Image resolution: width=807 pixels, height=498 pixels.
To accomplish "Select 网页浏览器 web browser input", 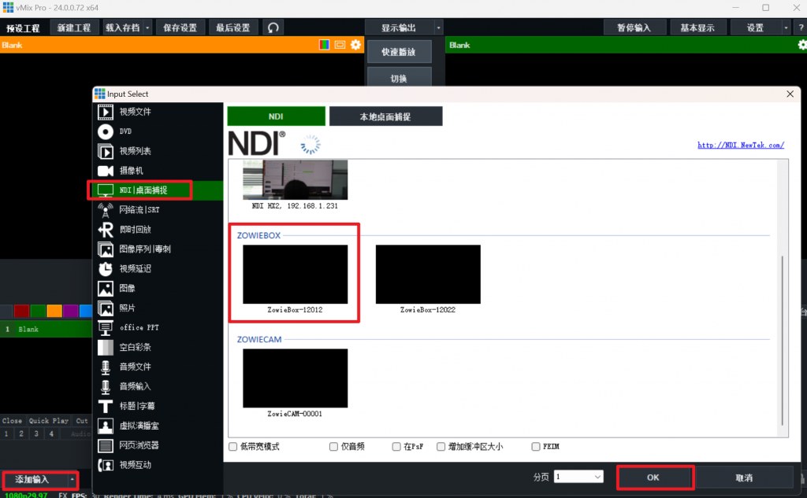I will point(158,445).
